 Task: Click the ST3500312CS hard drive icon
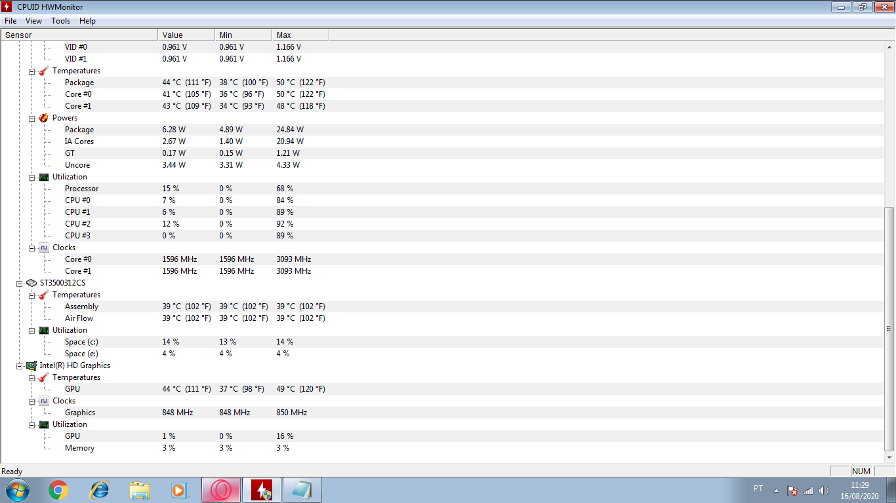tap(31, 283)
